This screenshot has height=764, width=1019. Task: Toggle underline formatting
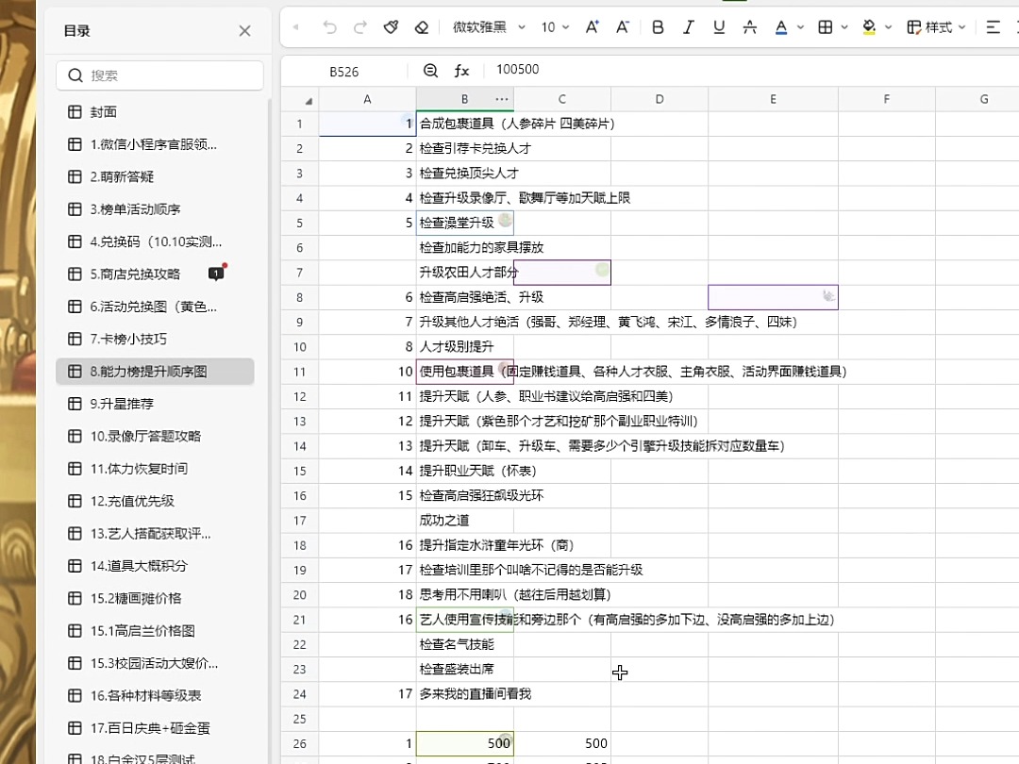[718, 27]
